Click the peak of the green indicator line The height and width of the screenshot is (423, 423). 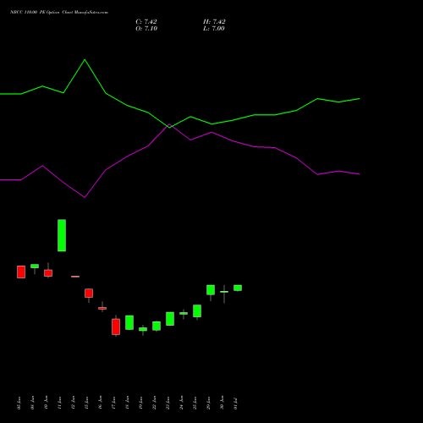(x=85, y=60)
